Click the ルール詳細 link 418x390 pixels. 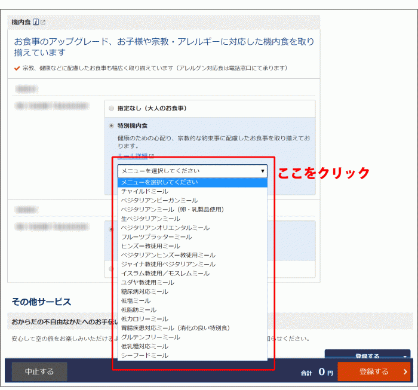(133, 156)
